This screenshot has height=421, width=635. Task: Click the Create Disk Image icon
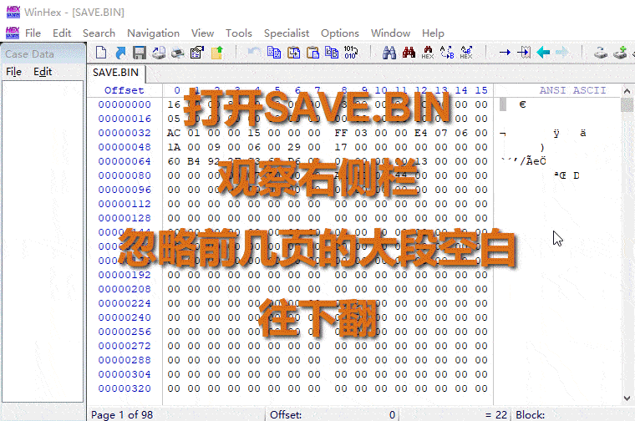(159, 53)
